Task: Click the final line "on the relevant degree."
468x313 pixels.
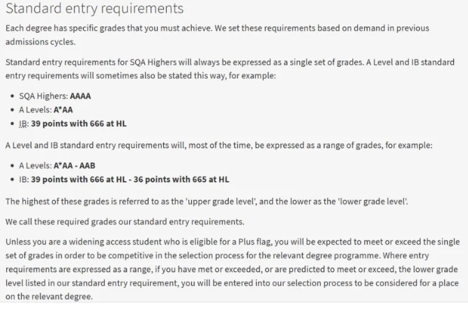Action: tap(49, 296)
